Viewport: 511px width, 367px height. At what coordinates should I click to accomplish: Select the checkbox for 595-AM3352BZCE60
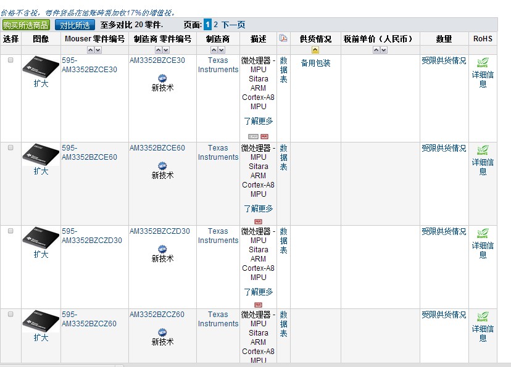pyautogui.click(x=10, y=147)
